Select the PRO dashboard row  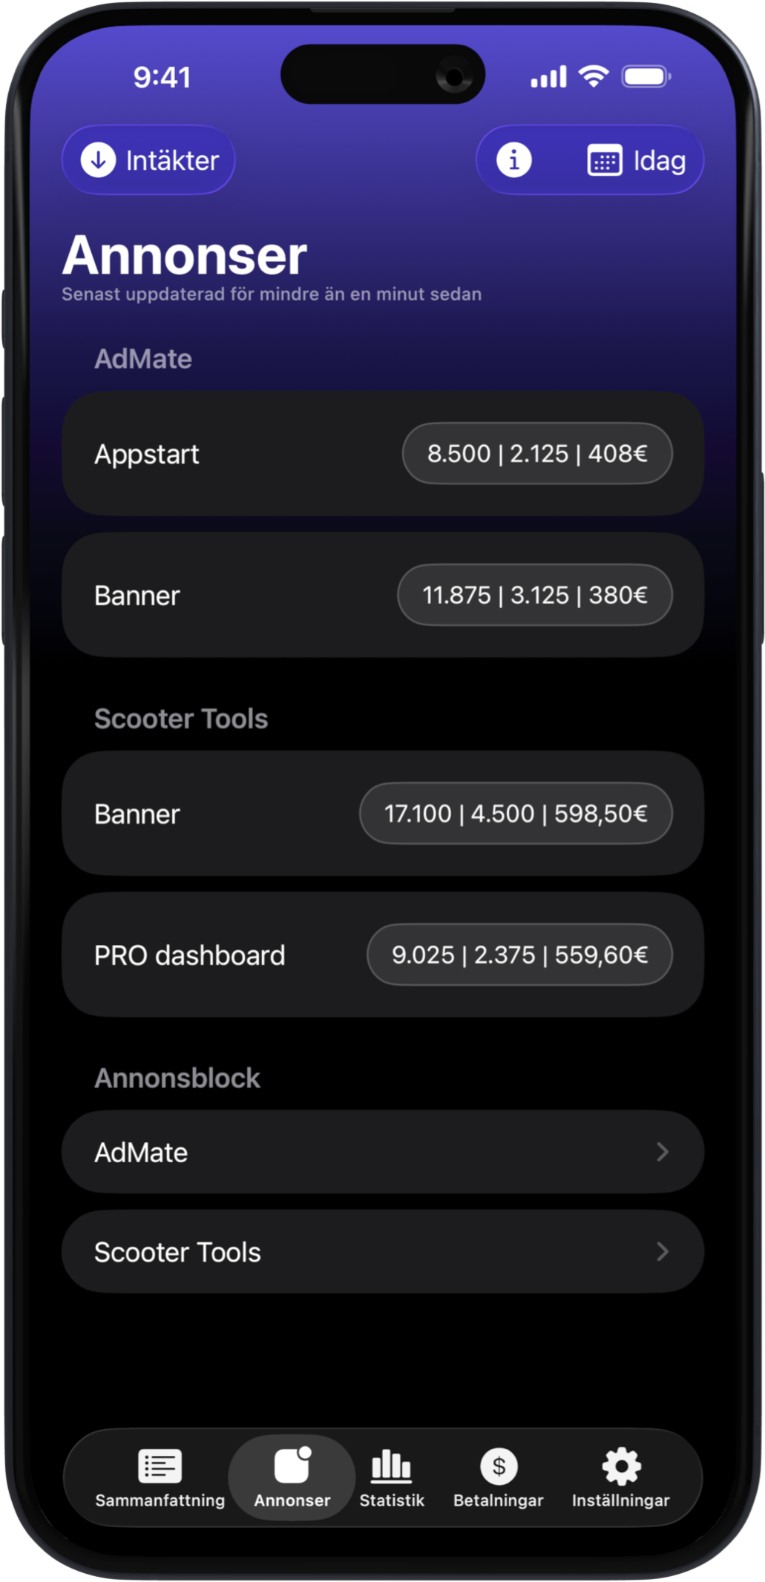(189, 955)
